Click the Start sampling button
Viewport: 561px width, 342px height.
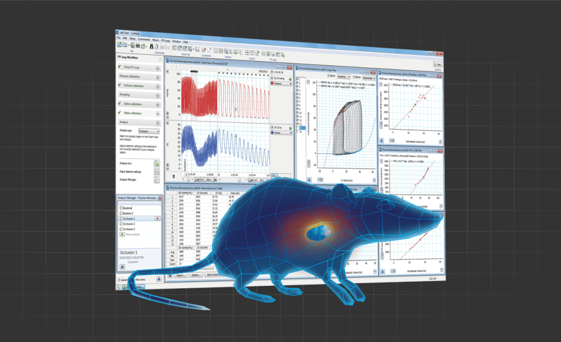click(x=438, y=64)
